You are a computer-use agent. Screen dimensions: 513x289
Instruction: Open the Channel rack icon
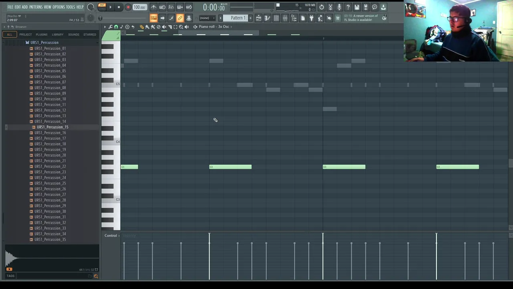tap(276, 18)
